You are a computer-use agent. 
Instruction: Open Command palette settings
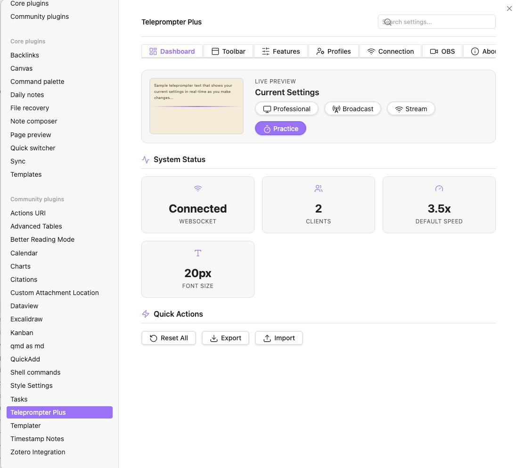(37, 82)
